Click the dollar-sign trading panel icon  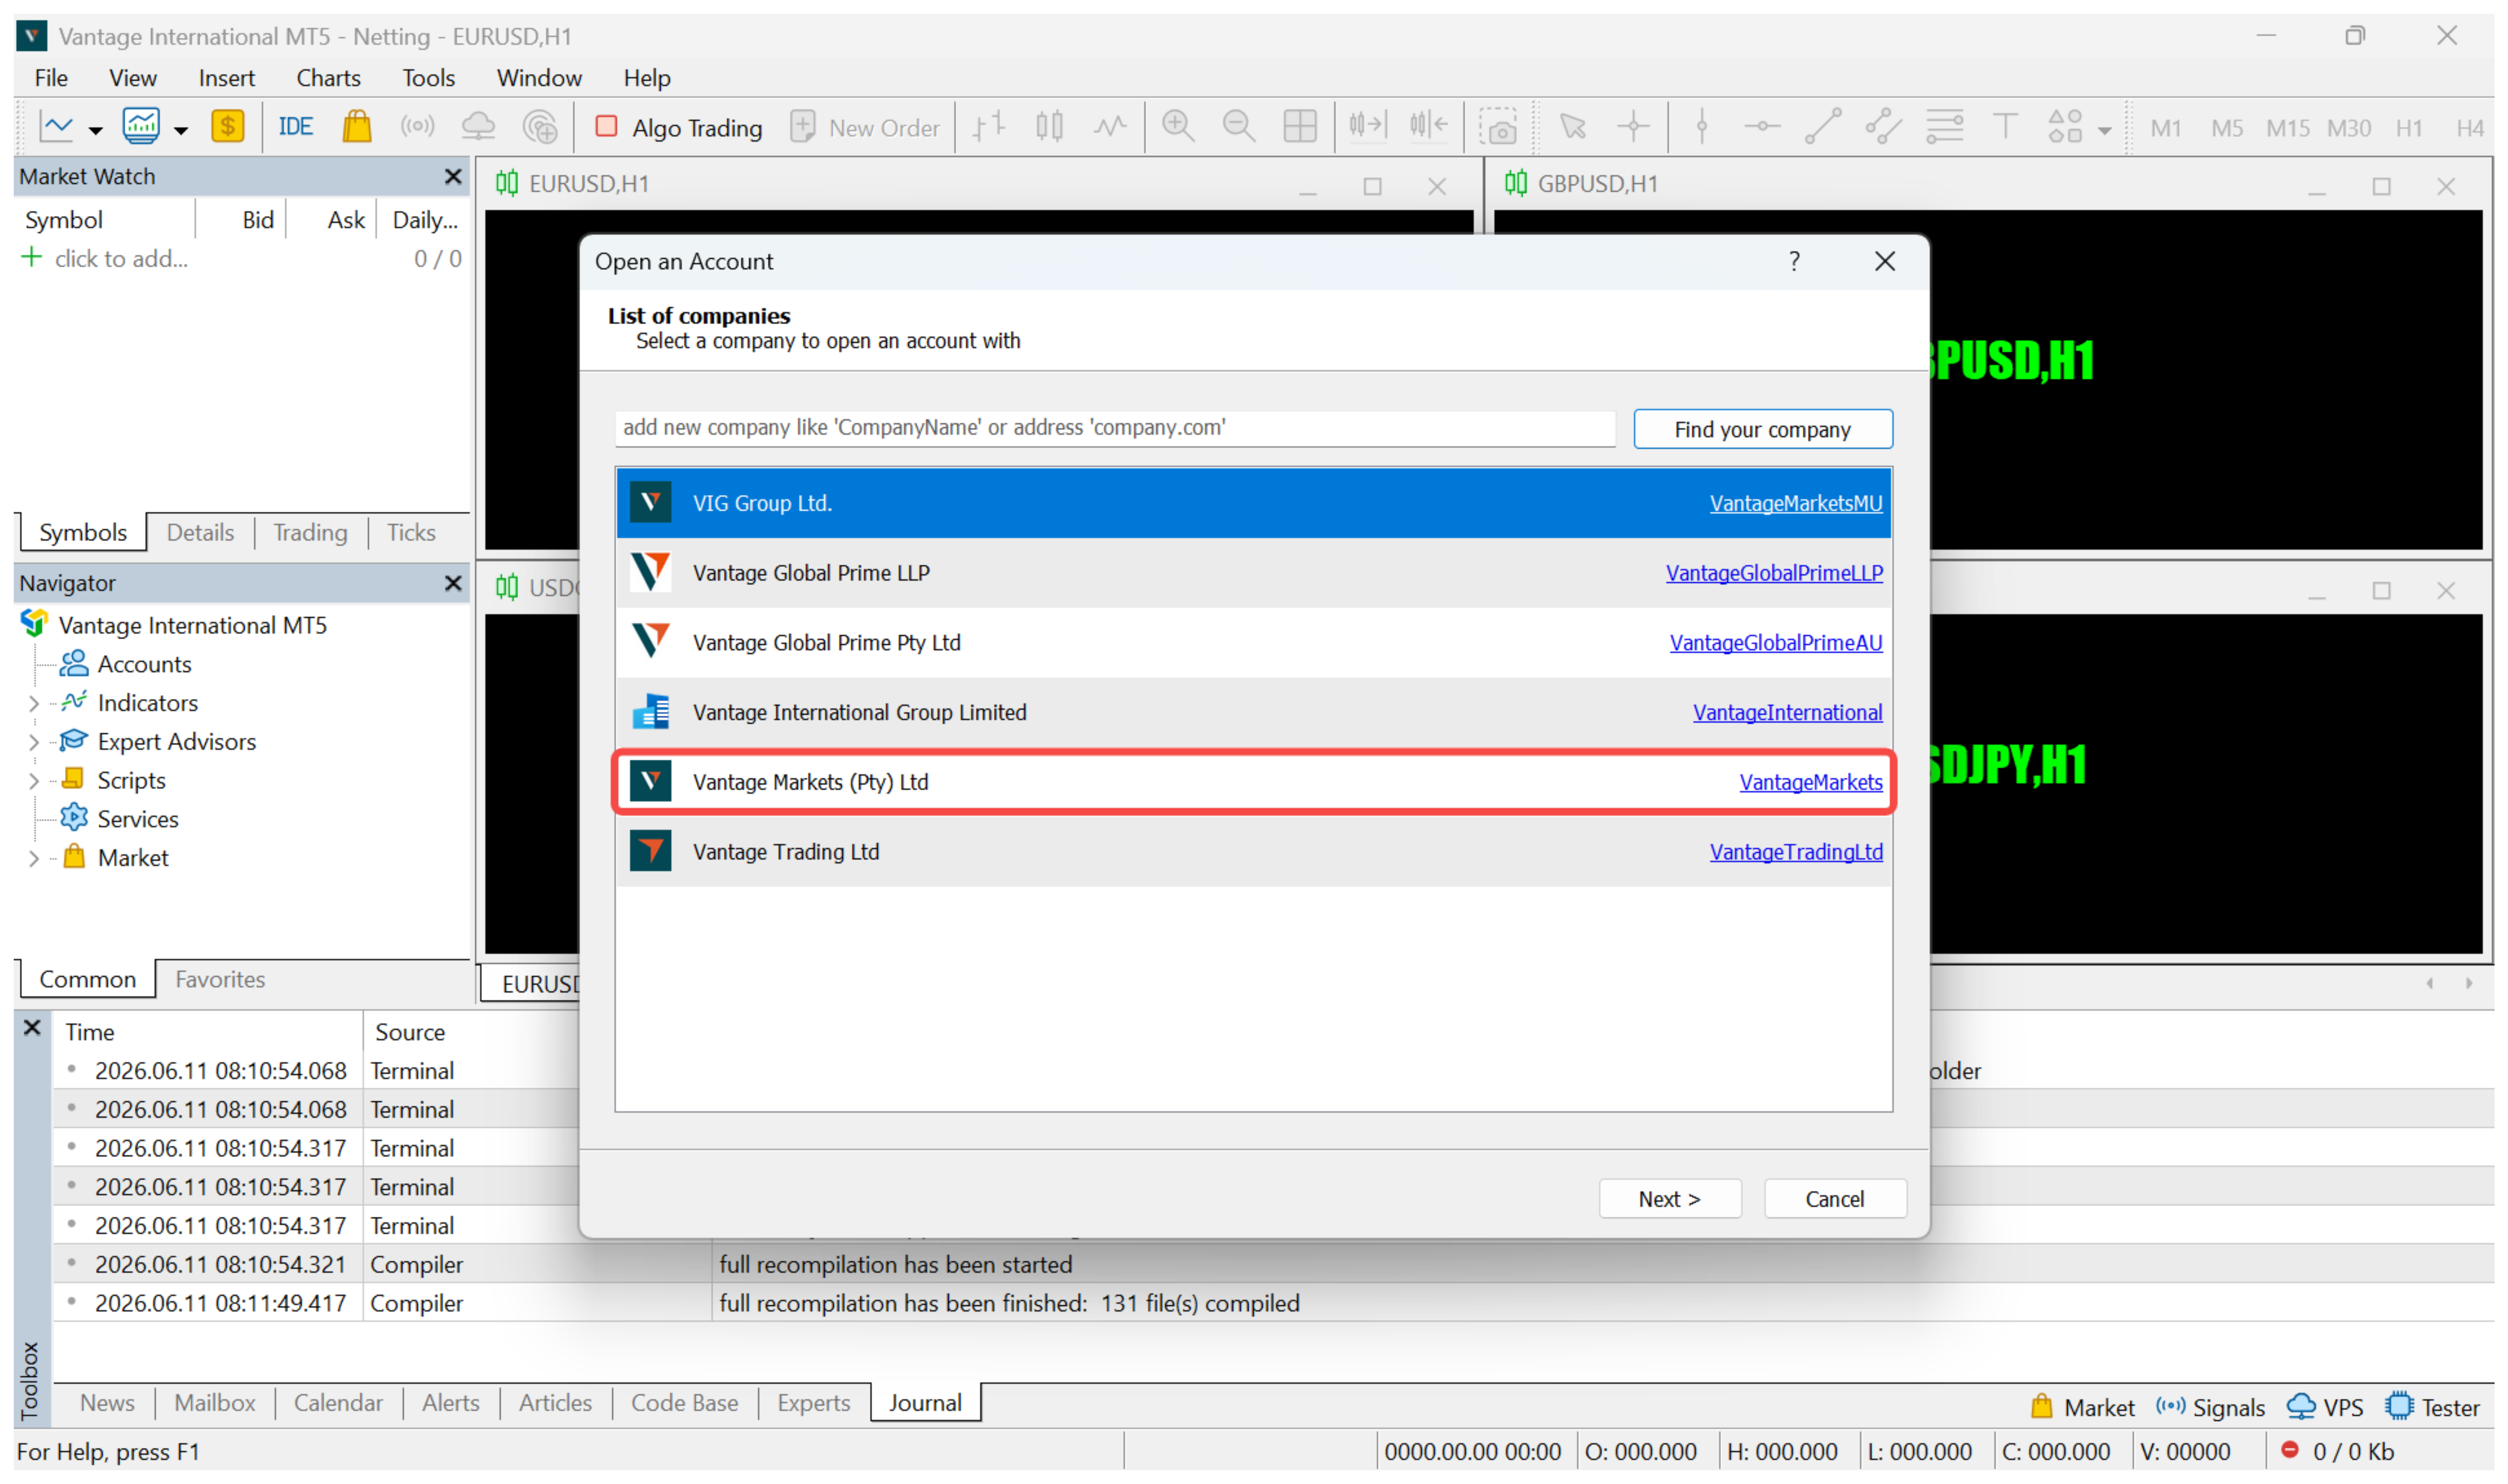228,127
